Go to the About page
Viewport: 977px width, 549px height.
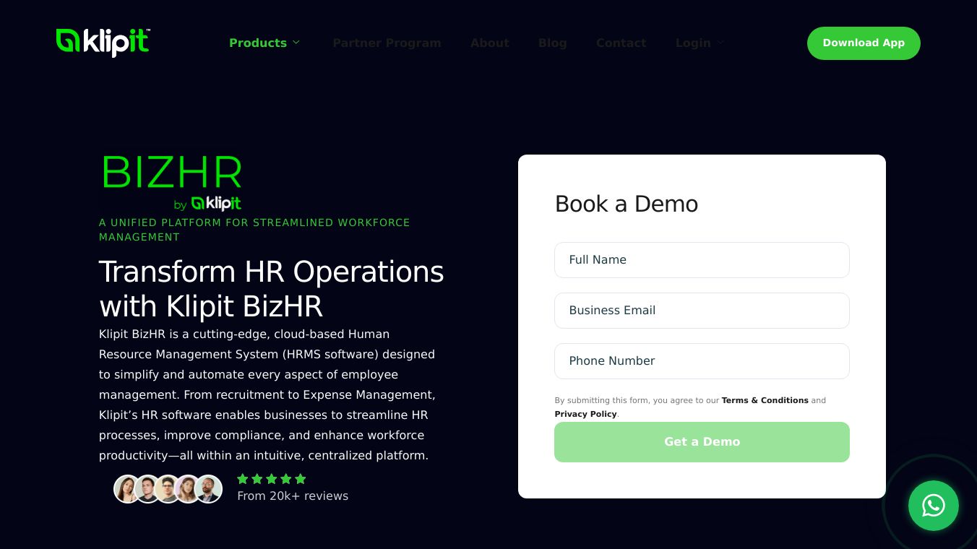coord(490,43)
